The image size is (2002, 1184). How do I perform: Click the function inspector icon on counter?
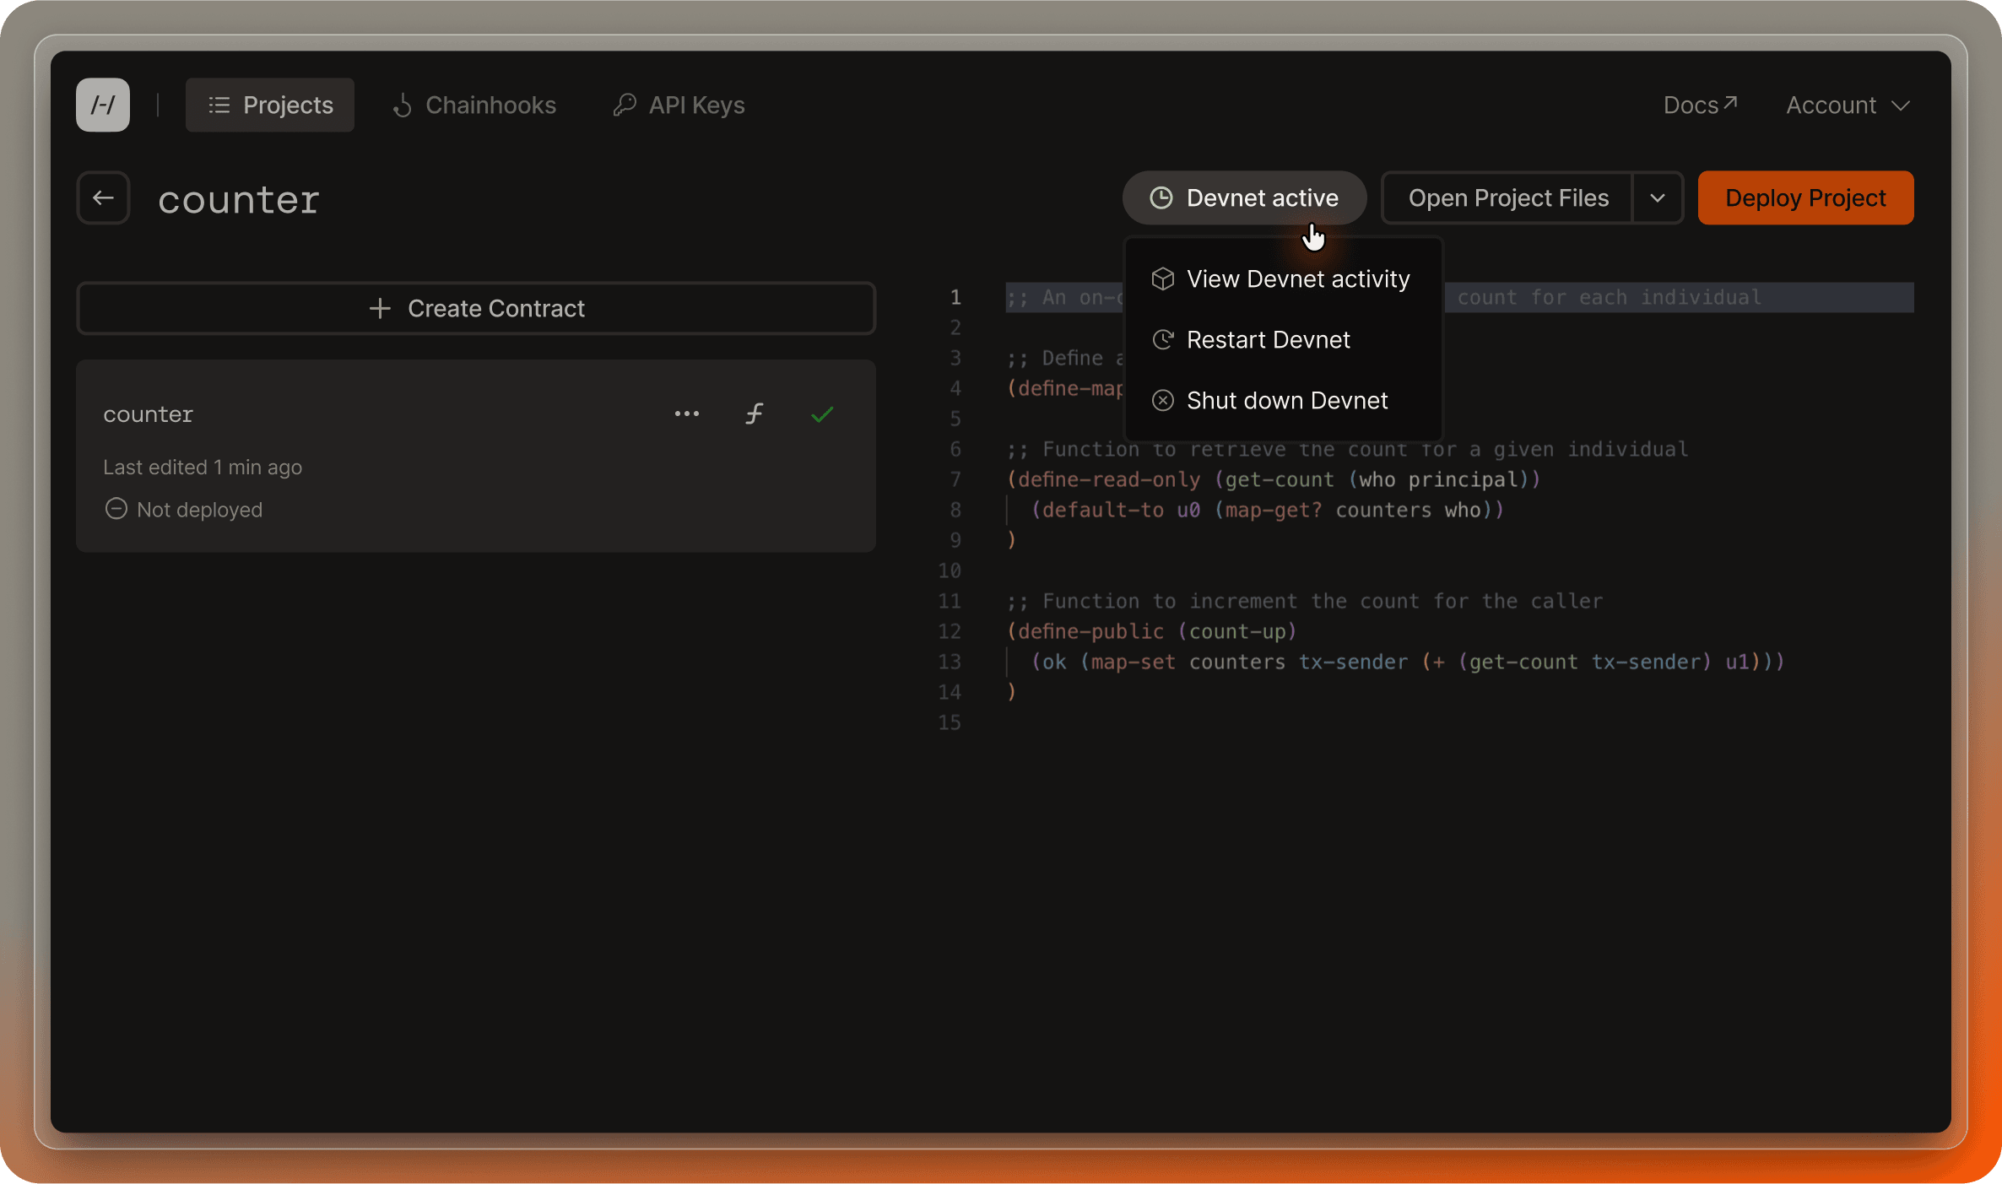point(754,414)
